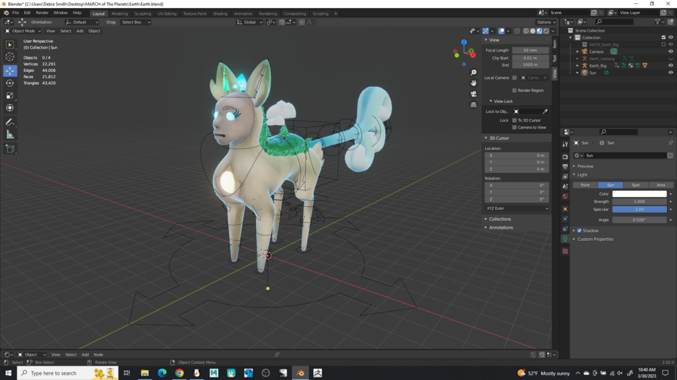Image resolution: width=677 pixels, height=380 pixels.
Task: Open Global transform orientation dropdown
Action: pyautogui.click(x=249, y=22)
